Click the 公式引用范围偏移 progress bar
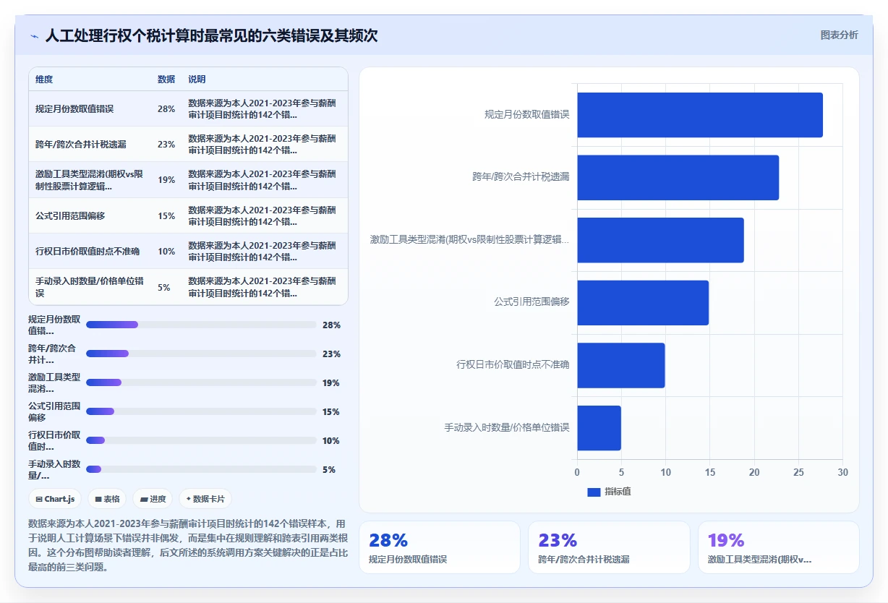This screenshot has width=888, height=603. [201, 411]
